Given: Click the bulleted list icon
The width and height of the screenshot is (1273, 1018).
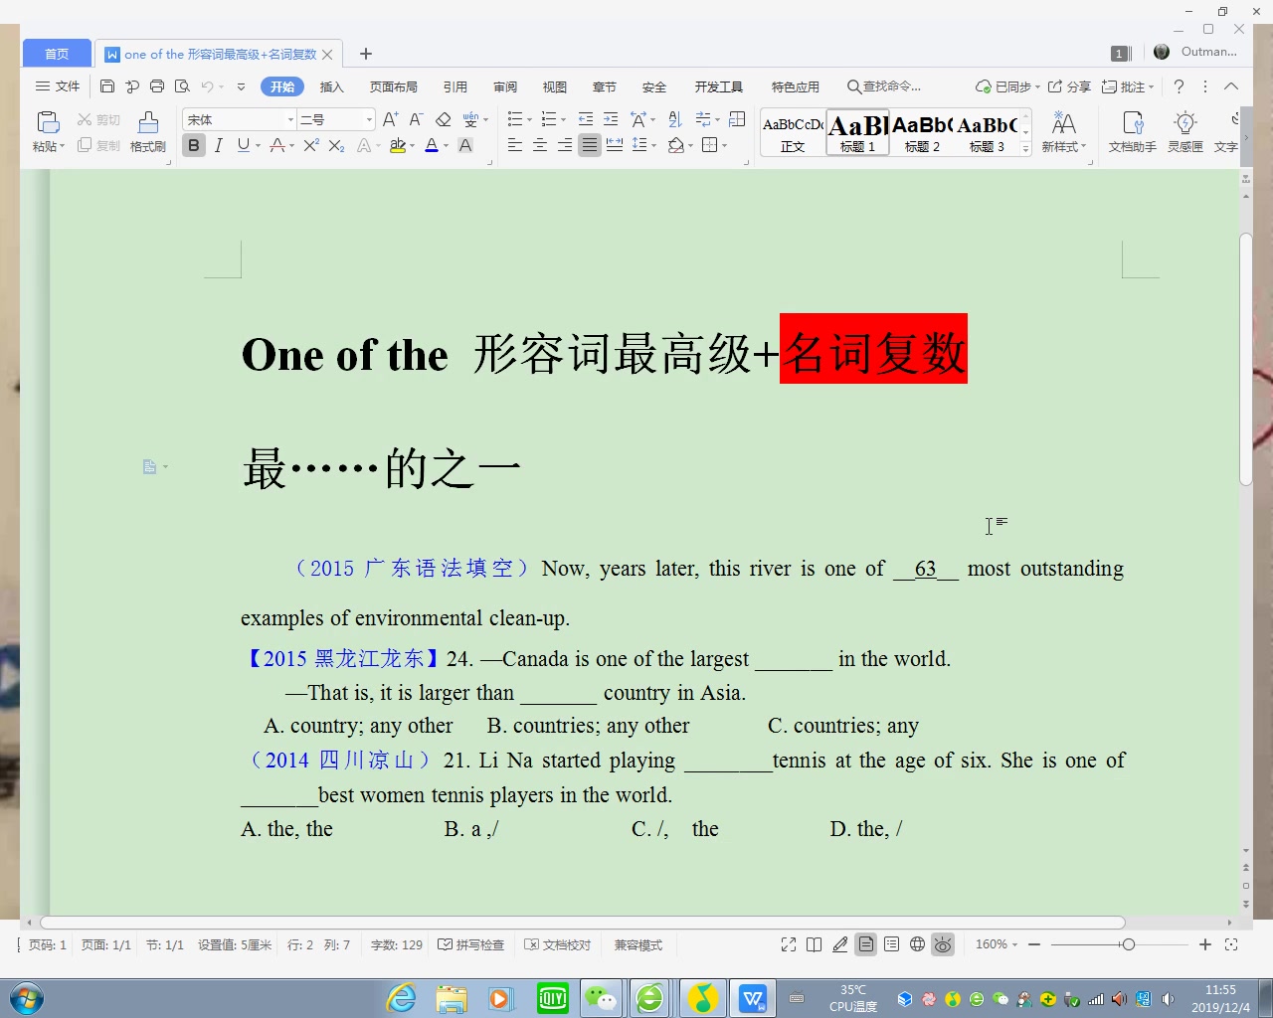Looking at the screenshot, I should [514, 119].
